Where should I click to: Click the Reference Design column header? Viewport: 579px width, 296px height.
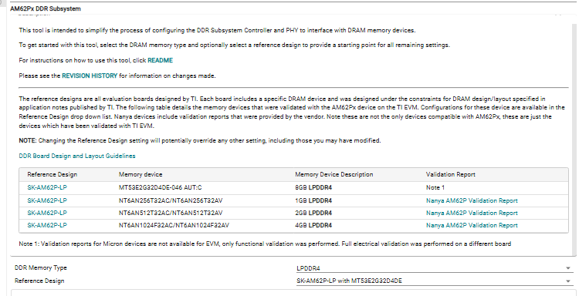[52, 174]
